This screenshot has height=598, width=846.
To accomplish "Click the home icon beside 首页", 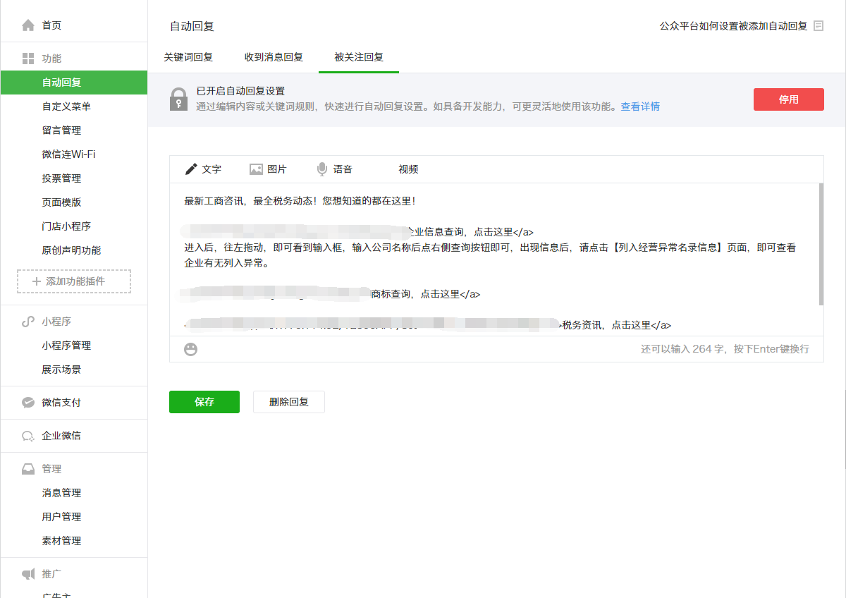I will [x=28, y=25].
